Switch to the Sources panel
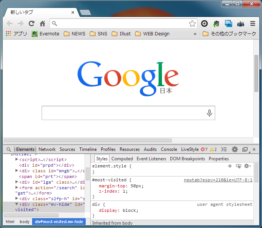This screenshot has width=262, height=228. coord(67,149)
